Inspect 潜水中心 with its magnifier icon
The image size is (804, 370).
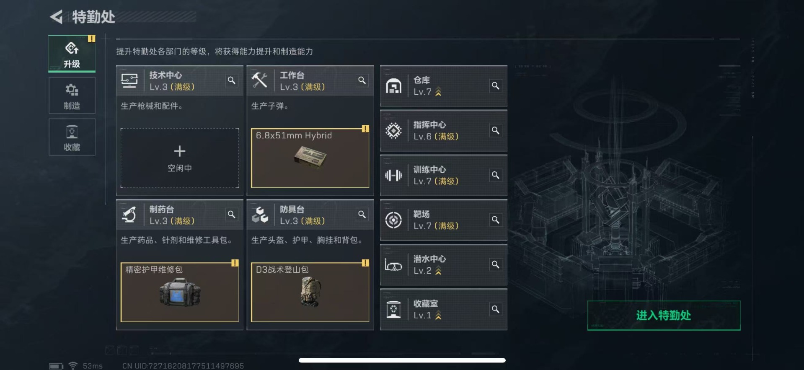(x=495, y=265)
